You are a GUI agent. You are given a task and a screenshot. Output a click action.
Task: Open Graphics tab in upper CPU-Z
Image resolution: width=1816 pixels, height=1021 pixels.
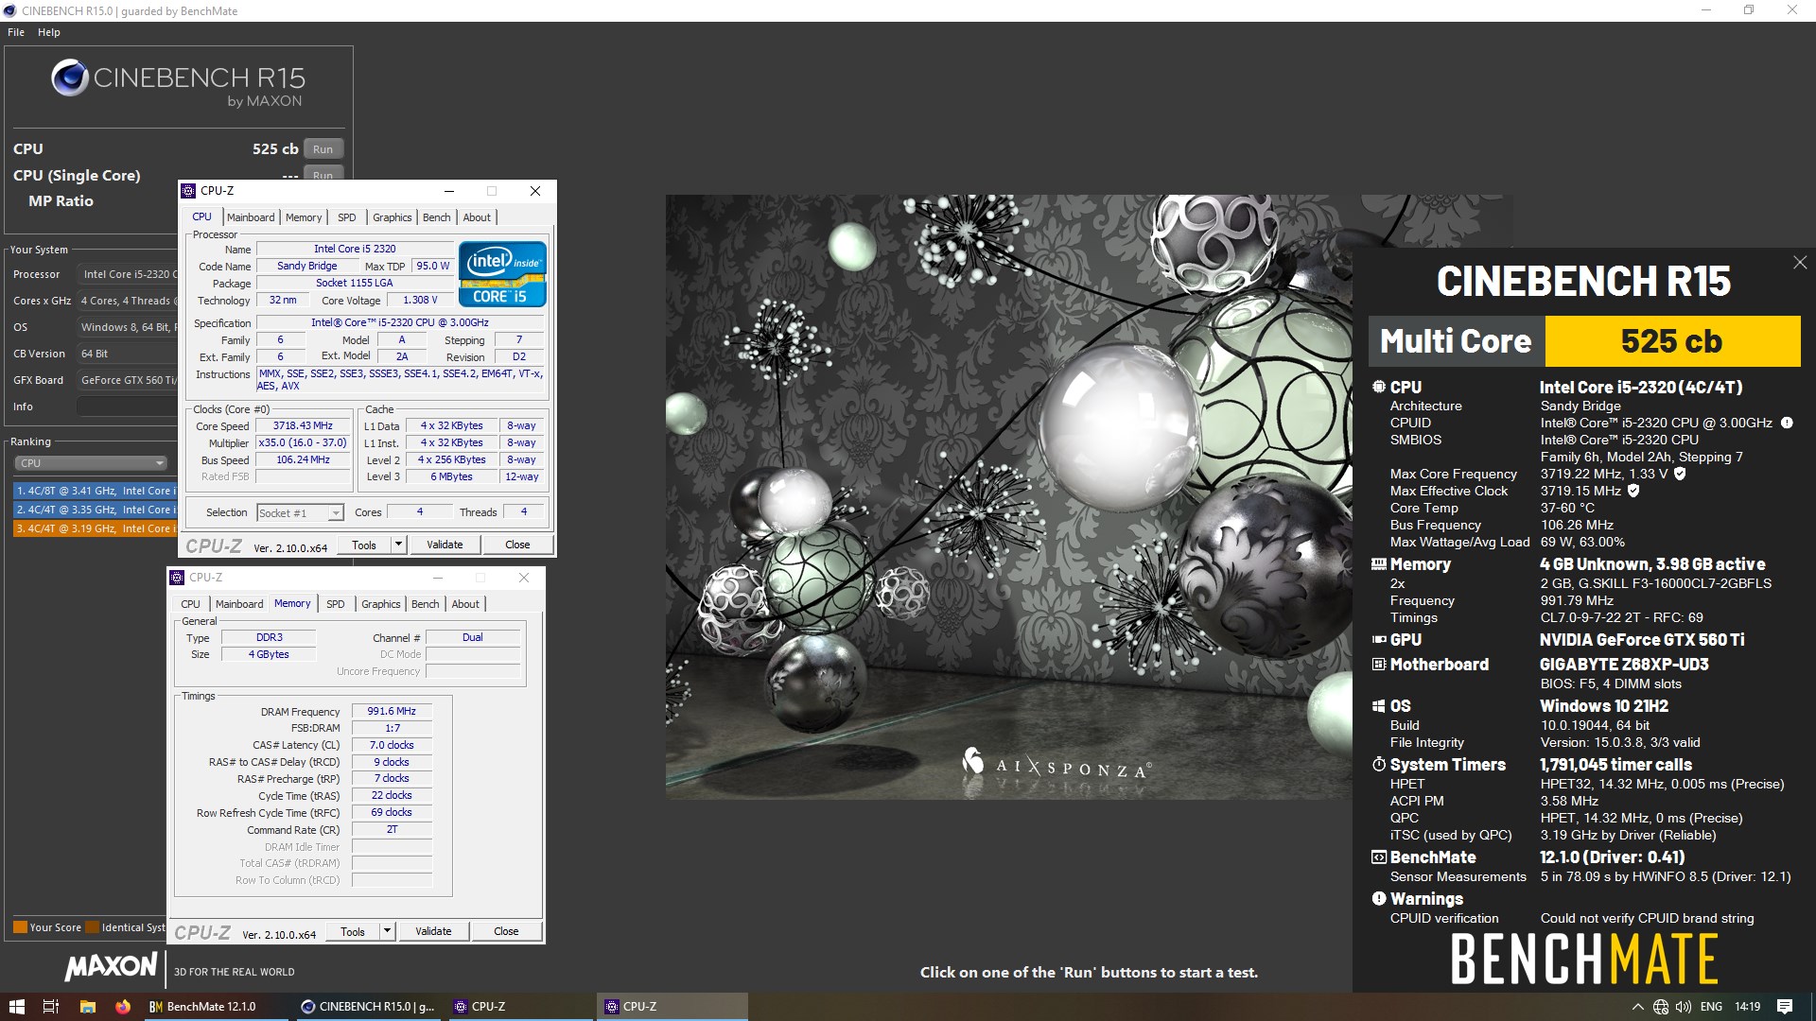(x=393, y=217)
